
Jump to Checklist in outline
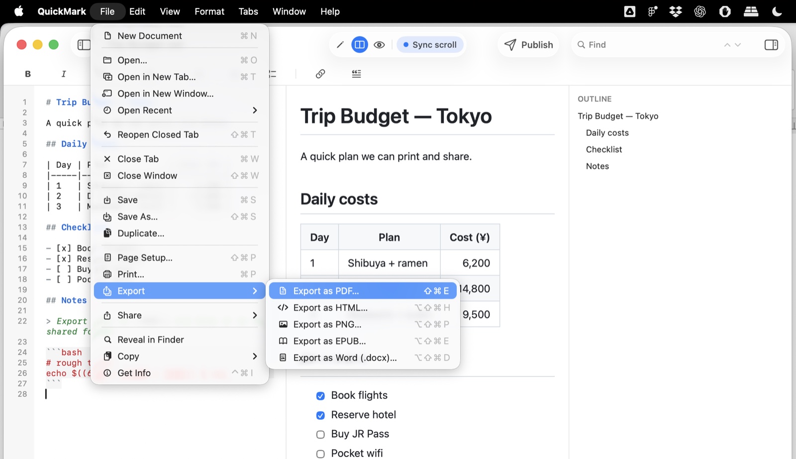coord(604,149)
